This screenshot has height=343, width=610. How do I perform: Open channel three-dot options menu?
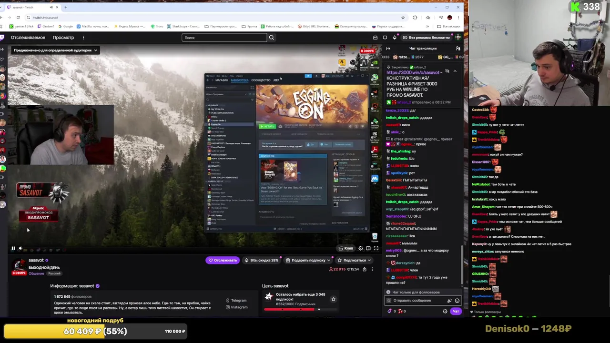372,269
